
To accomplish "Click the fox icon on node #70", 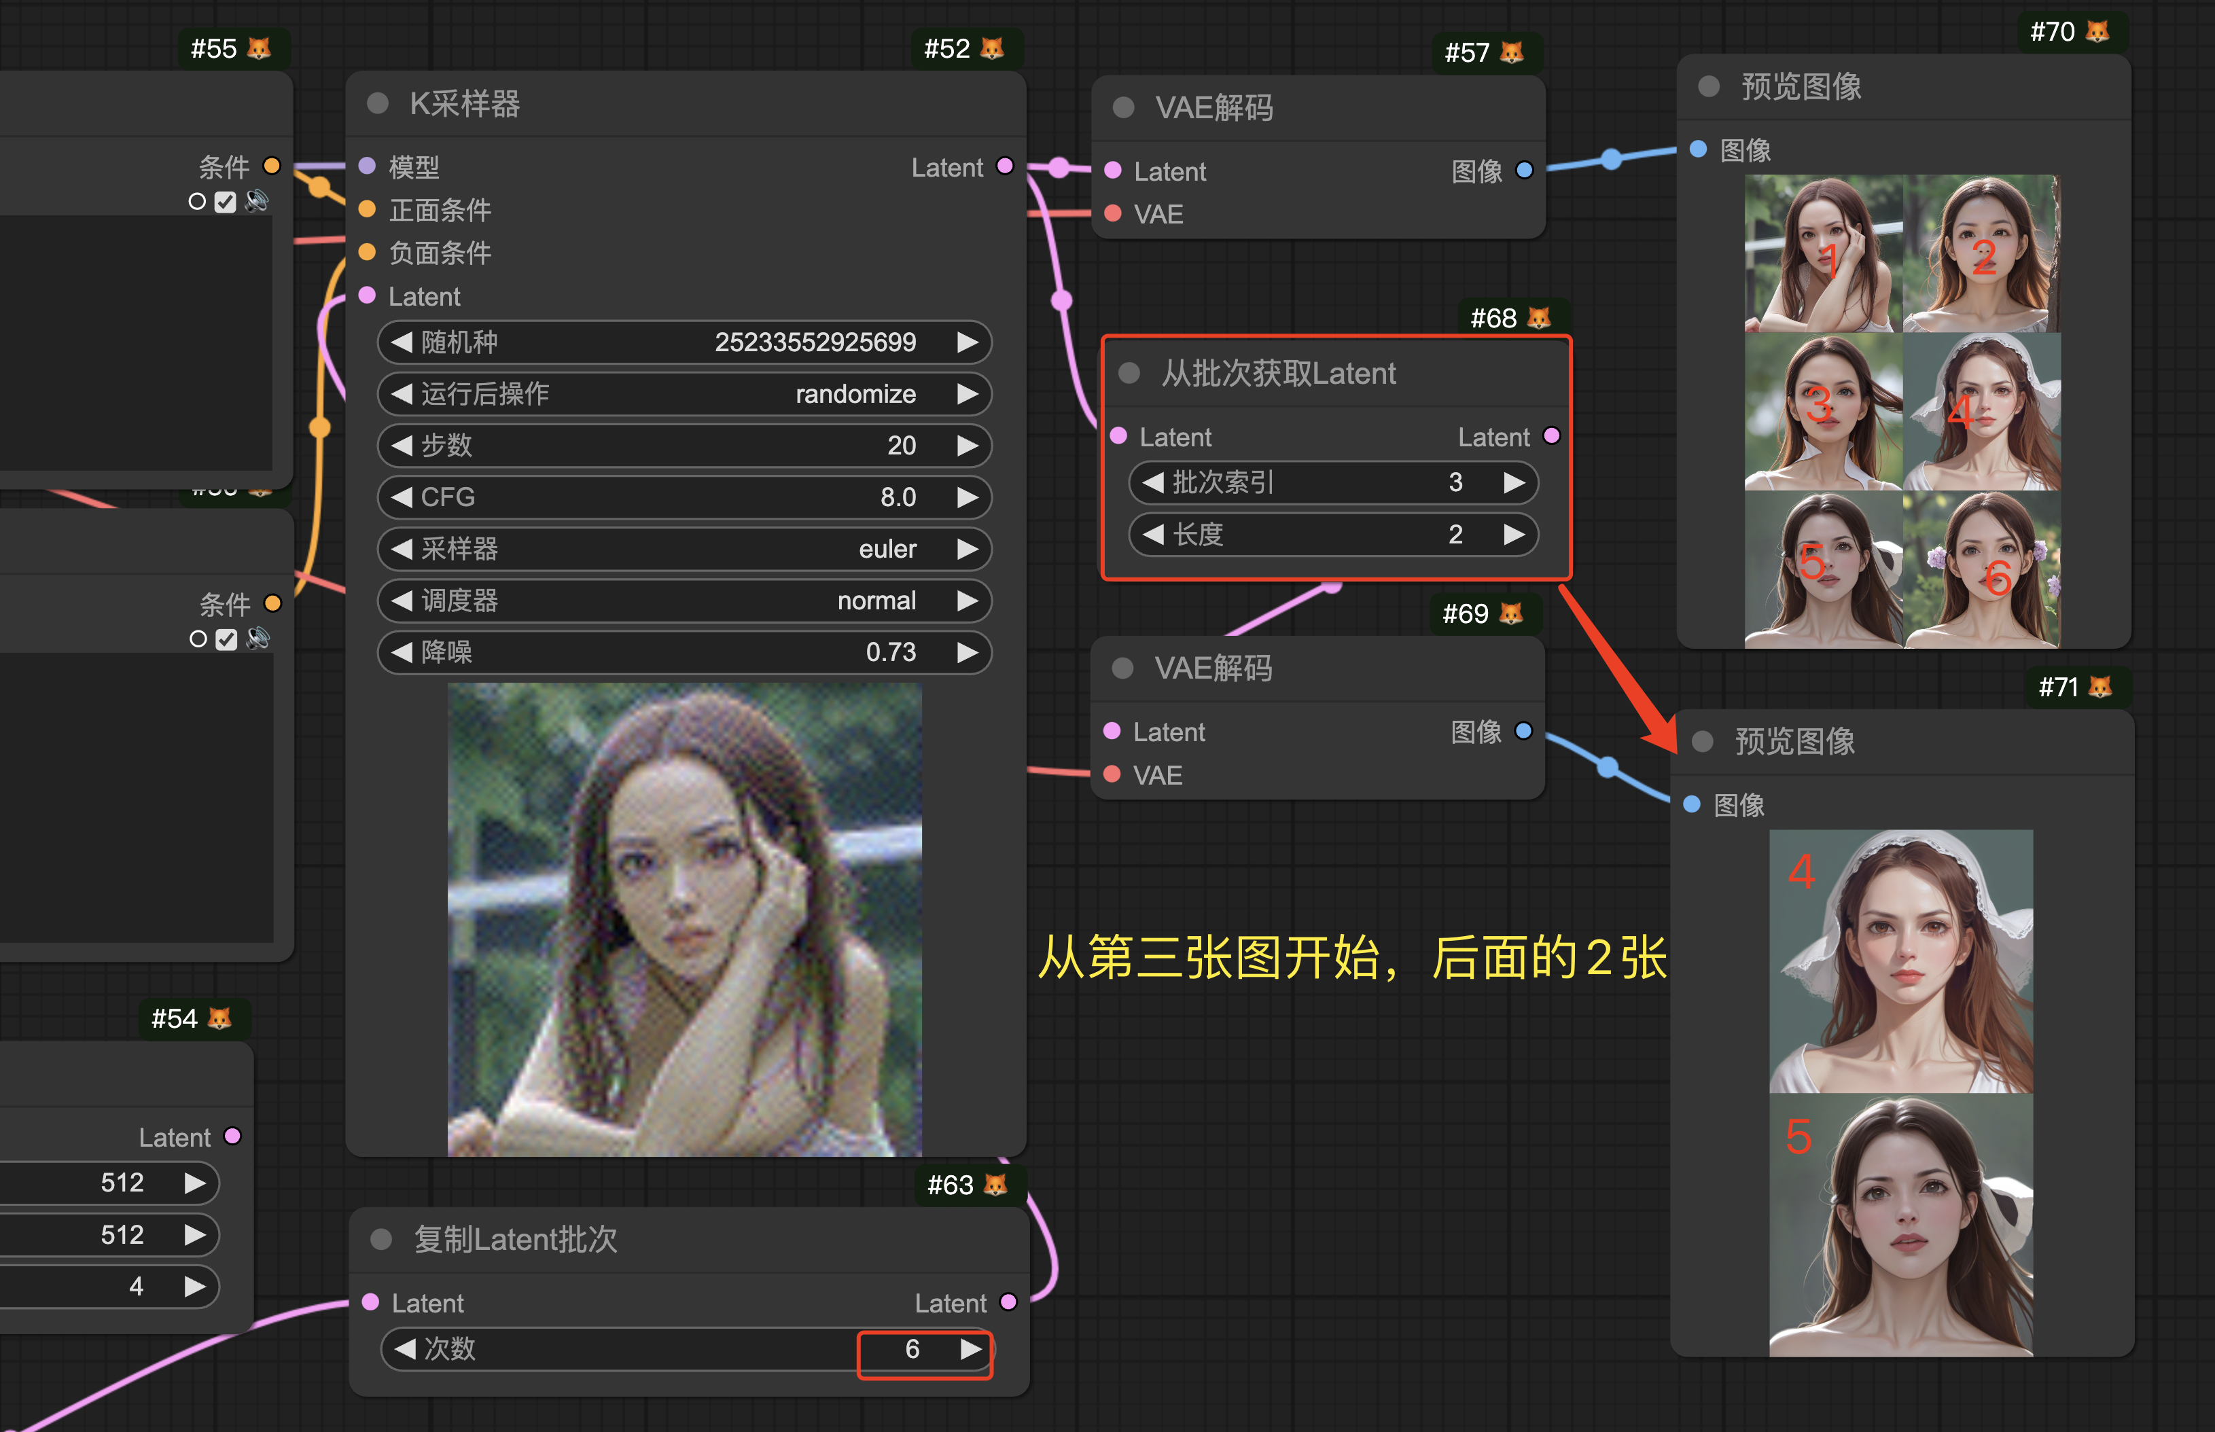I will pos(2098,32).
